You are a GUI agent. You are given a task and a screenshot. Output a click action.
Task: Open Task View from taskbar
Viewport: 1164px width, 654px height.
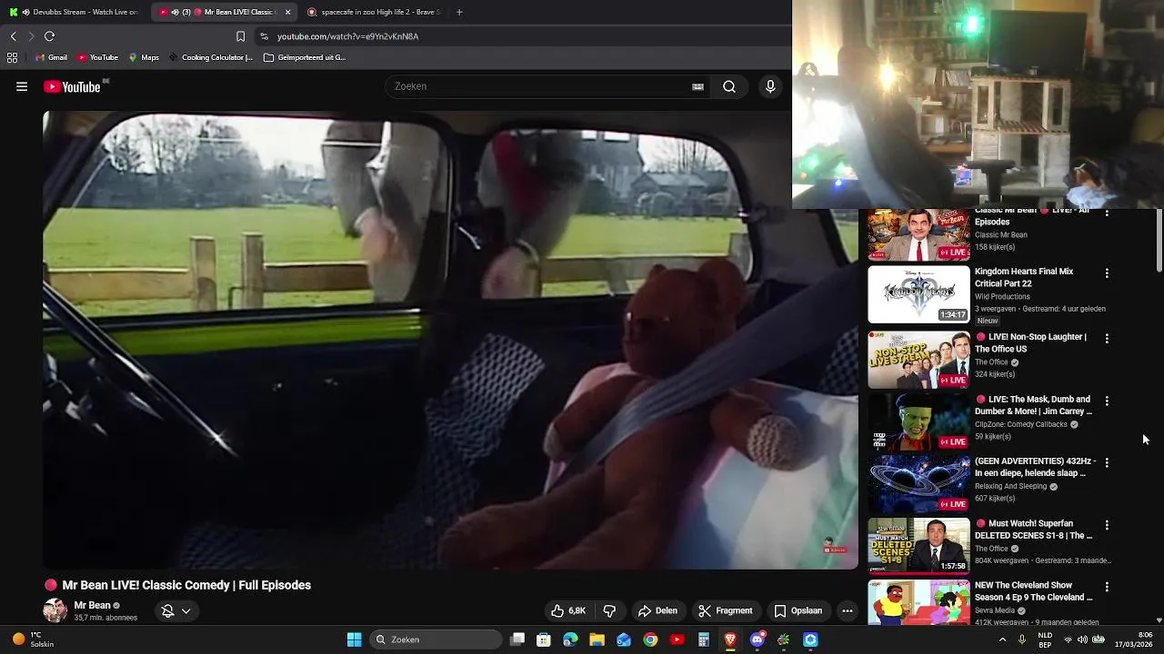click(517, 639)
